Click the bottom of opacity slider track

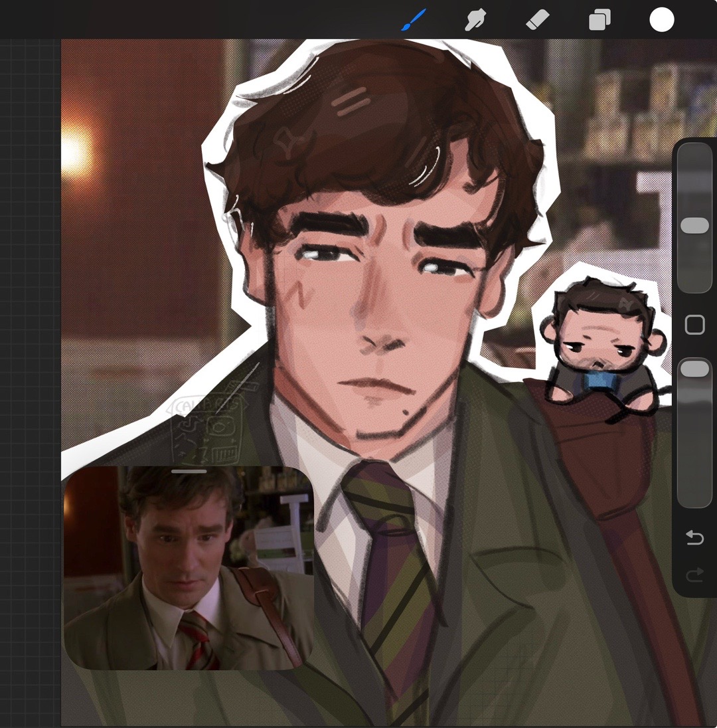(694, 497)
